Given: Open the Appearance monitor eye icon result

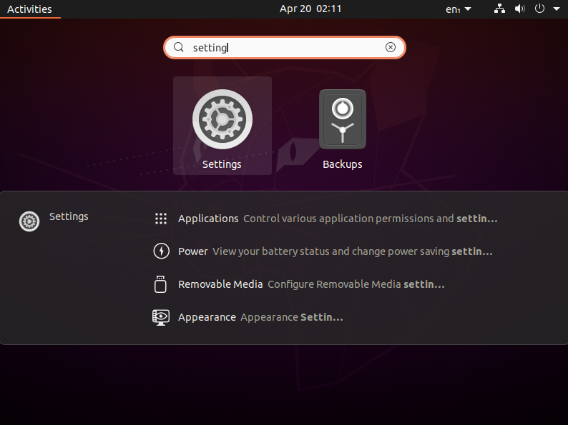Looking at the screenshot, I should pyautogui.click(x=161, y=317).
